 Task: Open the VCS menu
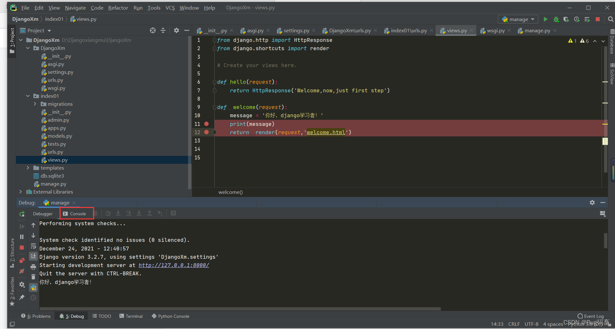170,8
